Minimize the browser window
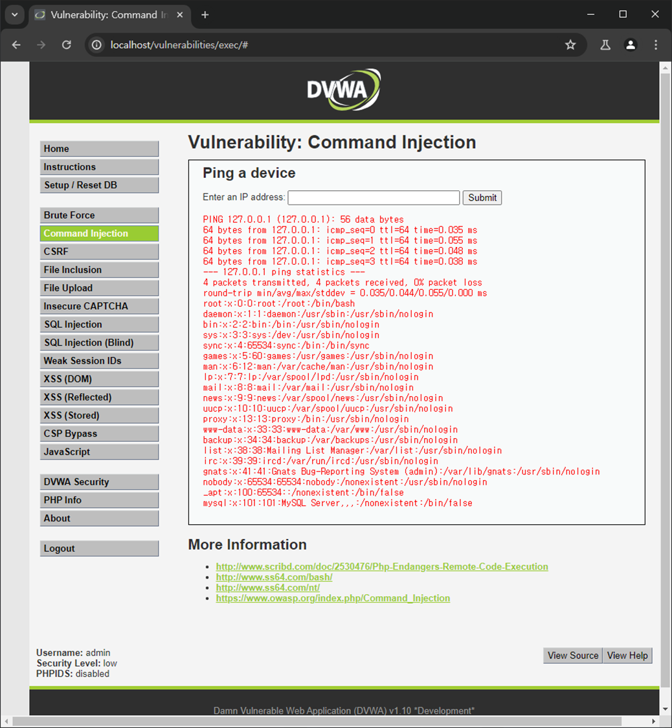The height and width of the screenshot is (728, 672). coord(590,14)
